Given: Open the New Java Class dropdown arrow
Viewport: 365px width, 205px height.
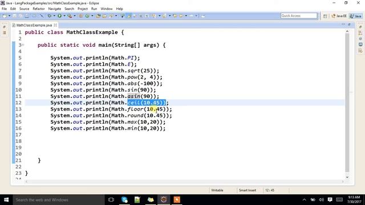Looking at the screenshot, I should tap(92, 16).
